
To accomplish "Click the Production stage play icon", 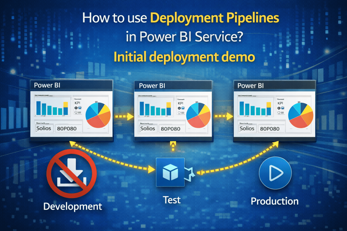I will [275, 173].
